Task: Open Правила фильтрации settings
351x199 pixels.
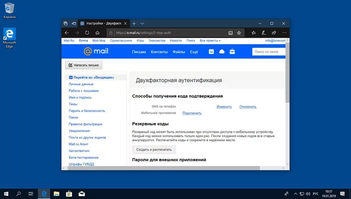Action: pos(86,124)
